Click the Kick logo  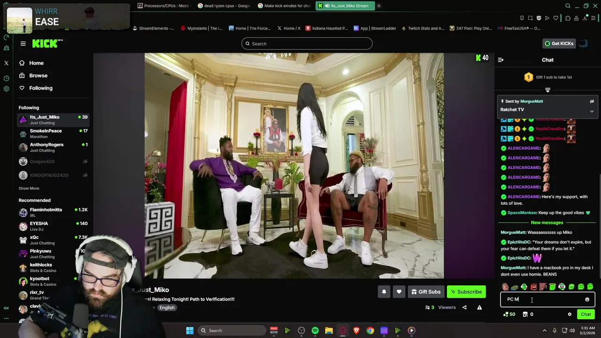47,43
